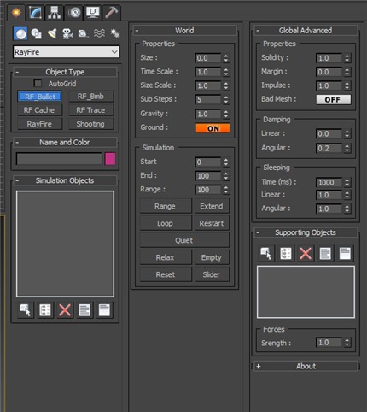Click the Restart button
367x412 pixels.
coord(212,223)
